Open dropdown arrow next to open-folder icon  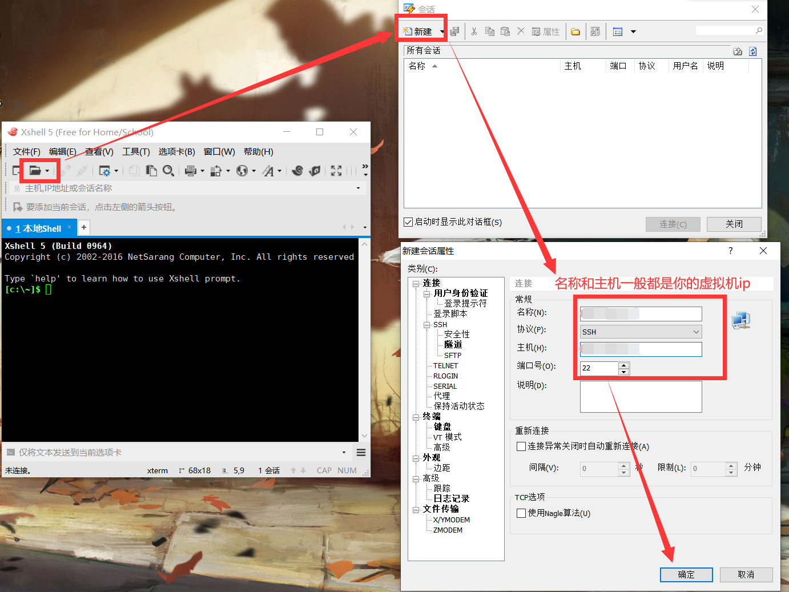[47, 171]
